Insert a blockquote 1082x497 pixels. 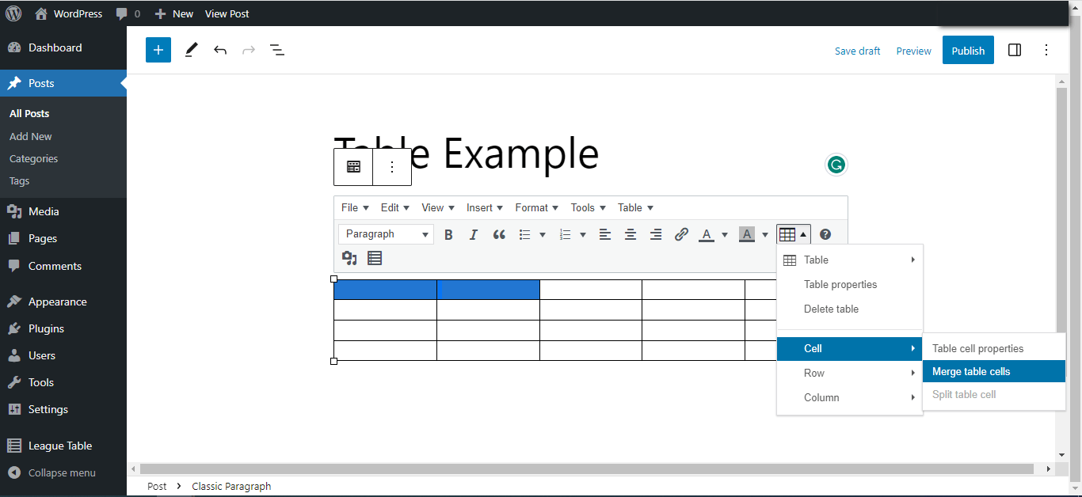499,233
